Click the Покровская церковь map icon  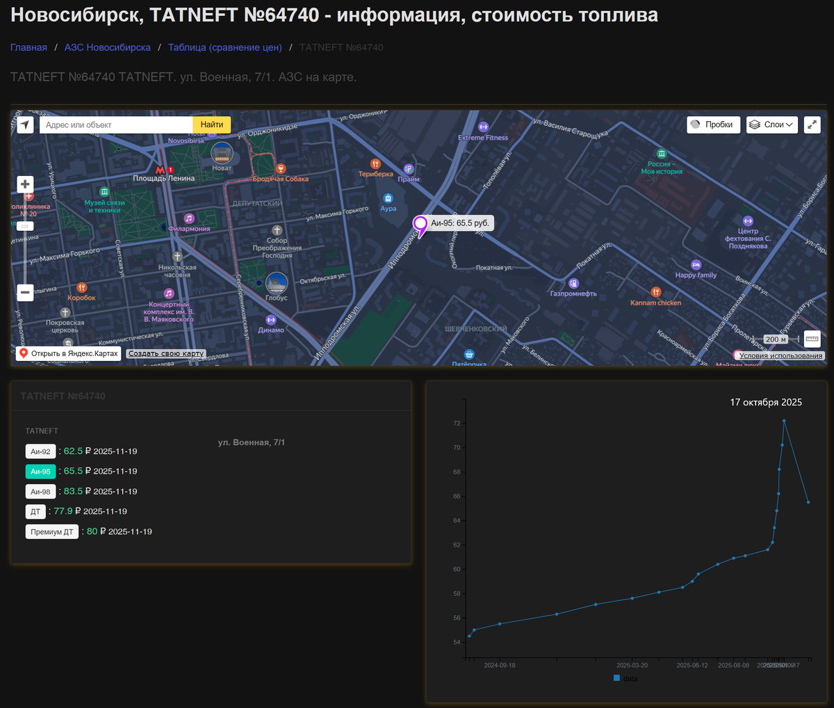click(x=65, y=312)
